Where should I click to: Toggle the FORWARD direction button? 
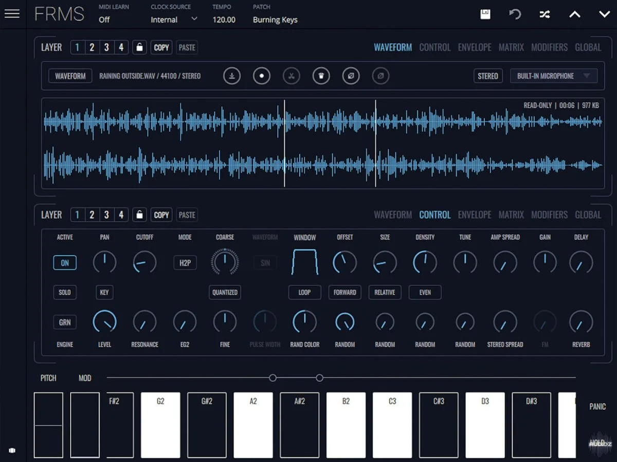(x=345, y=292)
